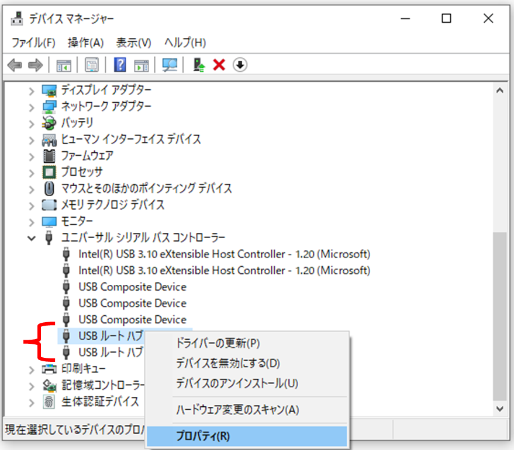Toggle the action pane toolbar icon

click(142, 65)
